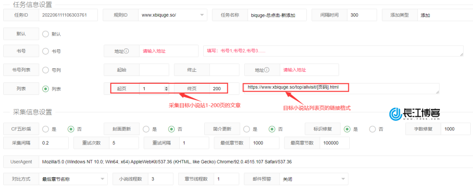Disable 标识修复 by selecting 否

point(372,129)
